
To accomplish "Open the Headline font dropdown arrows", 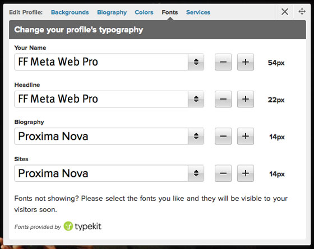I will (x=196, y=99).
